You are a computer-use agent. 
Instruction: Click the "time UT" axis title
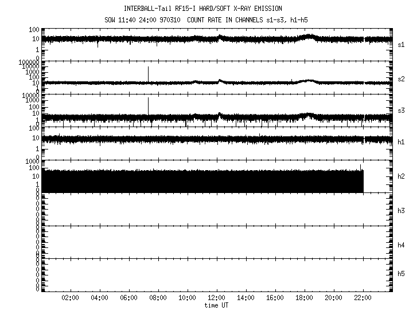coord(217,305)
